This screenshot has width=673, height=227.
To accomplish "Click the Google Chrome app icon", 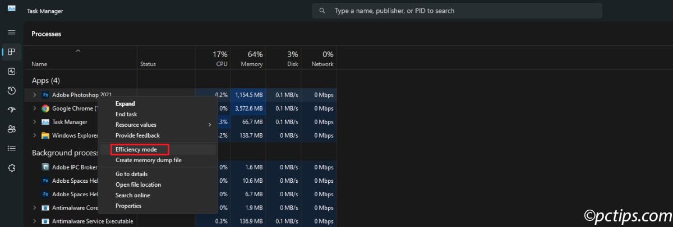I will (46, 108).
